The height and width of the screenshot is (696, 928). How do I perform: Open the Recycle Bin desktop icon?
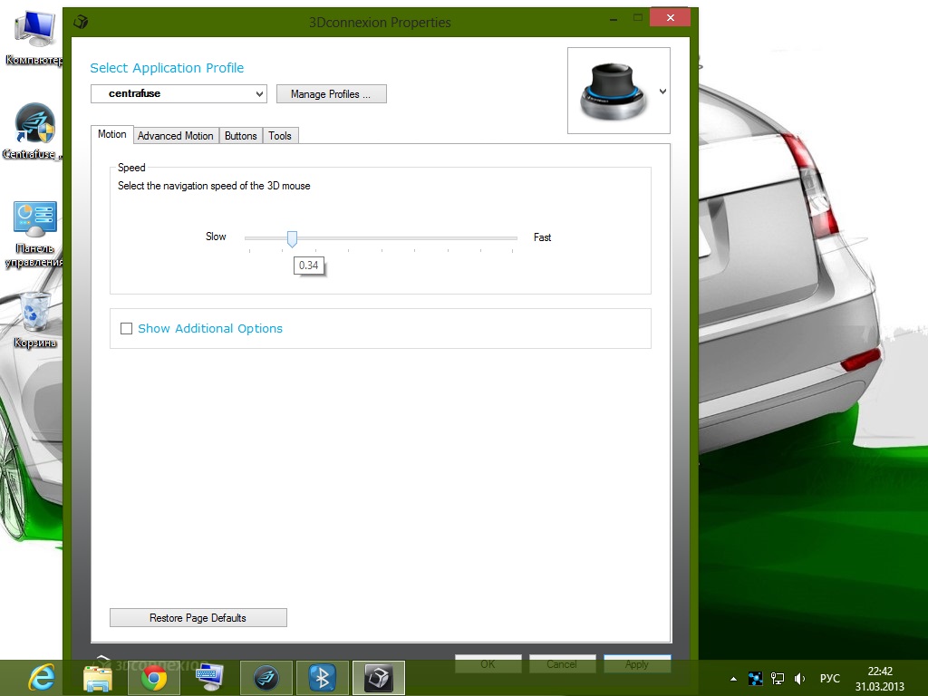35,314
